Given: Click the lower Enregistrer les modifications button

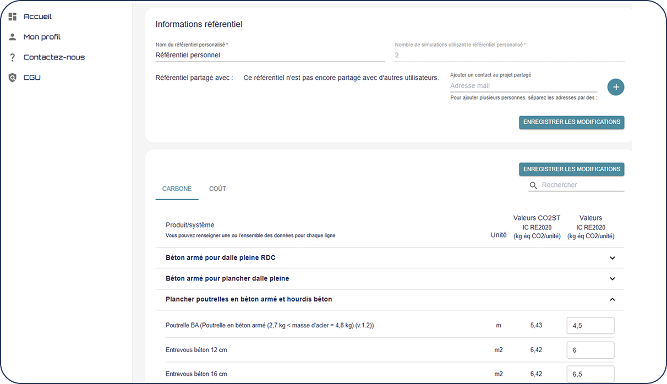Looking at the screenshot, I should pyautogui.click(x=571, y=169).
